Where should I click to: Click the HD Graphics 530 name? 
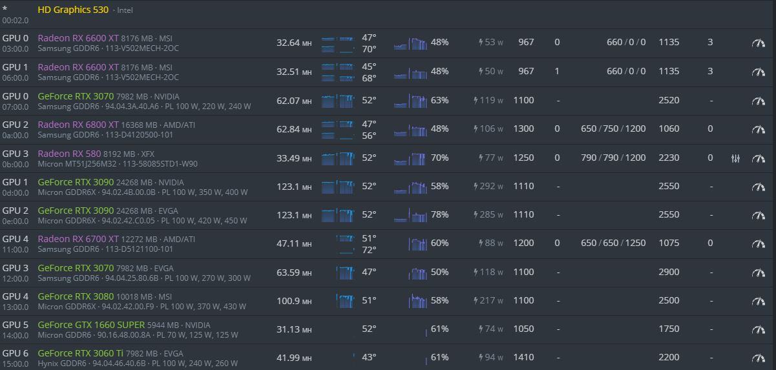coord(73,10)
